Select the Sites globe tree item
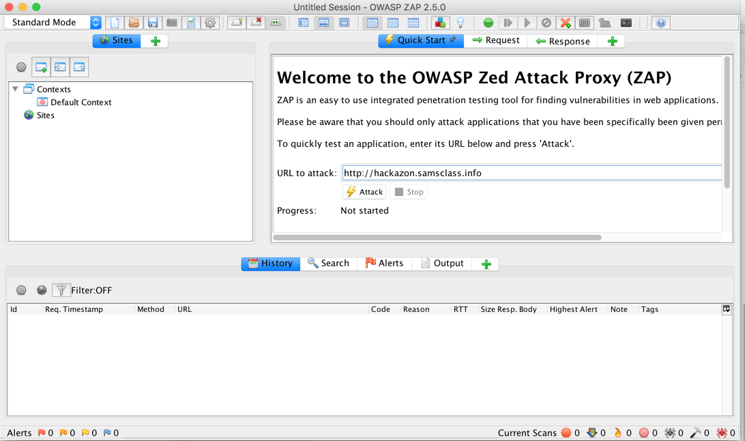Screen dimensions: 745x441 (39, 115)
